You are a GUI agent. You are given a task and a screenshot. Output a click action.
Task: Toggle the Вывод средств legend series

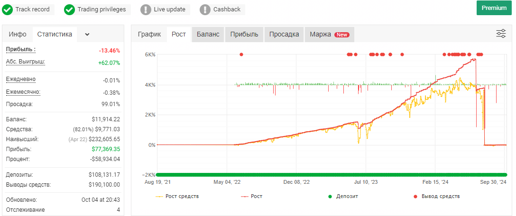point(436,197)
